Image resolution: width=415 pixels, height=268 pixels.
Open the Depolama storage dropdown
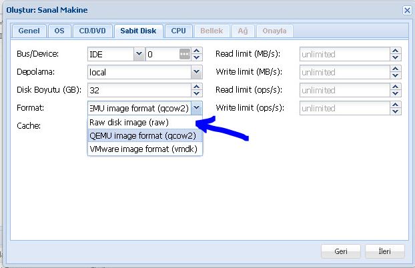tap(196, 72)
